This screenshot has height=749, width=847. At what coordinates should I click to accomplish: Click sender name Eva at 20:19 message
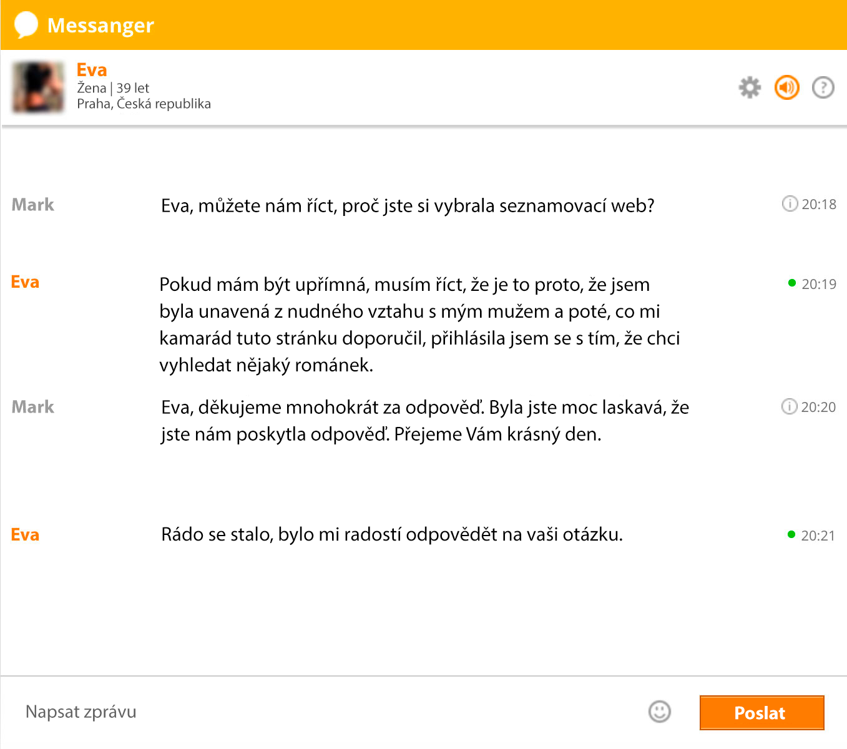25,282
